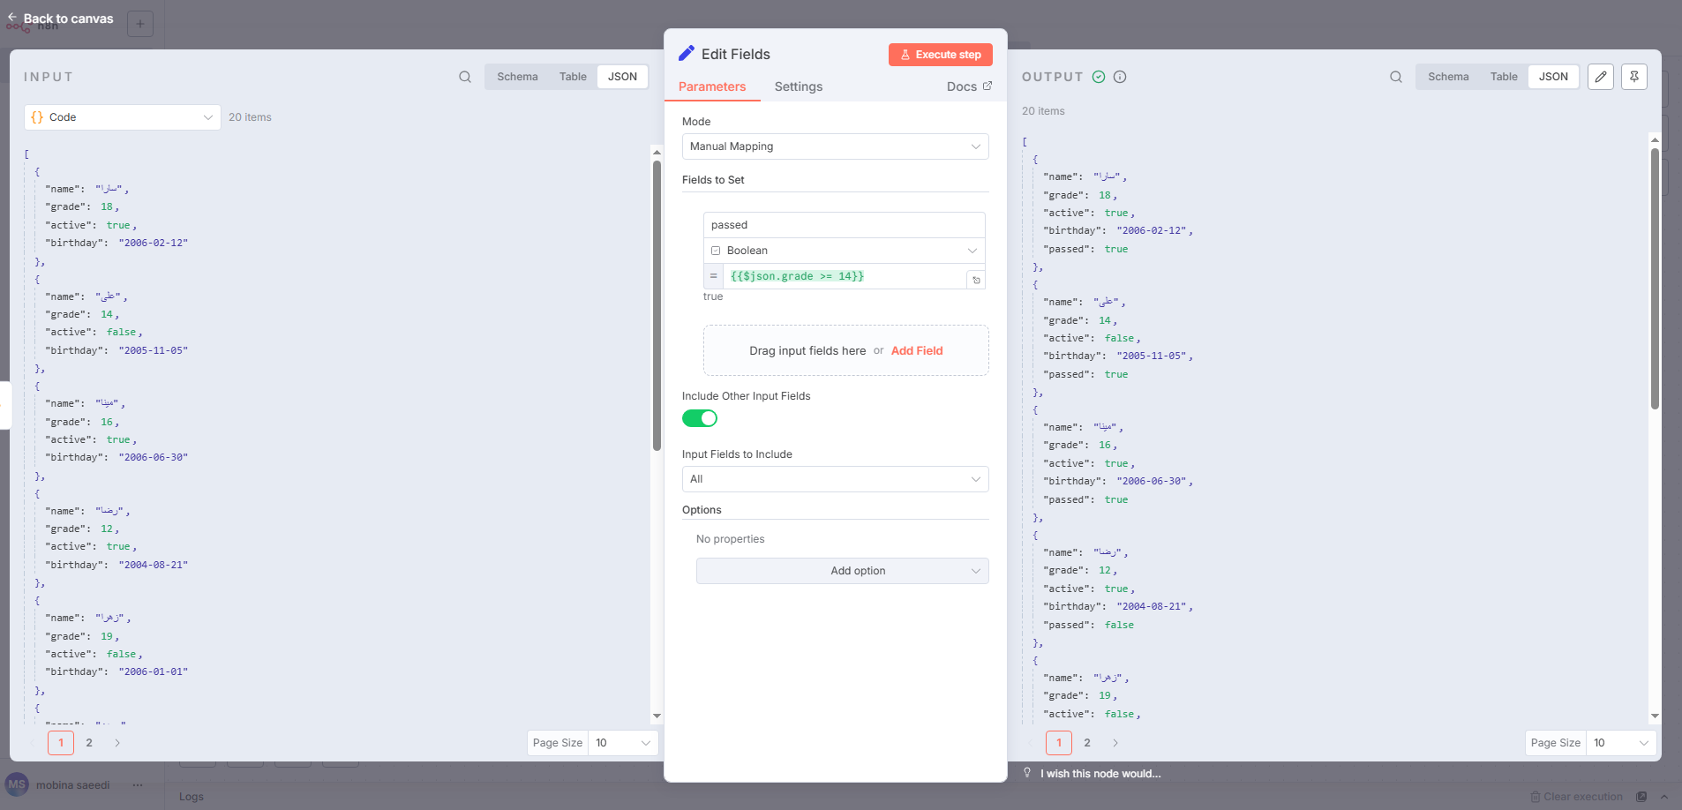1682x810 pixels.
Task: Toggle Include Other Input Fields switch
Action: 700,418
